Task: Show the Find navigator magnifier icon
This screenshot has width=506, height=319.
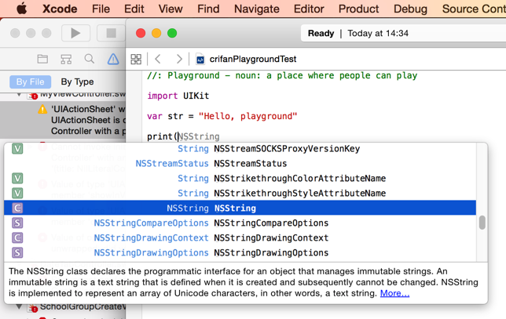Action: [90, 59]
